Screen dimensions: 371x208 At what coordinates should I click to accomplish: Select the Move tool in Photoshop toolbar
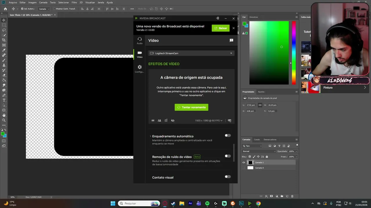pos(4,20)
